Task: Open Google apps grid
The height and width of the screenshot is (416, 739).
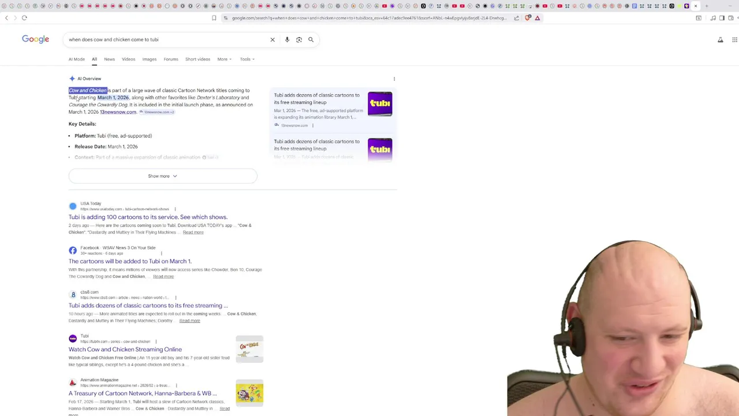Action: [x=734, y=40]
